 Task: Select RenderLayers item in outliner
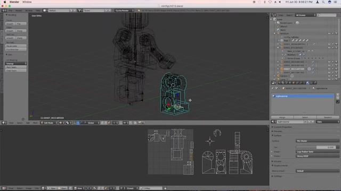(x=286, y=23)
